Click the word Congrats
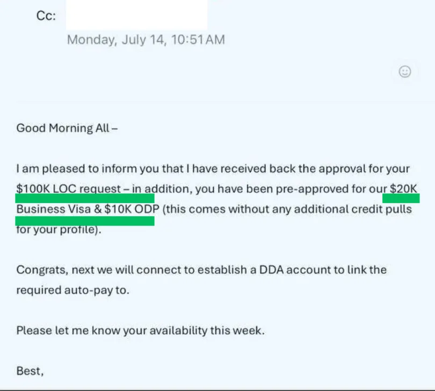 point(42,270)
